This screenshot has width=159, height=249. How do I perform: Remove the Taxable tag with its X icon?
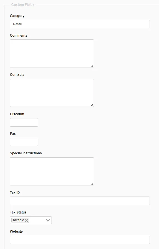(x=27, y=220)
